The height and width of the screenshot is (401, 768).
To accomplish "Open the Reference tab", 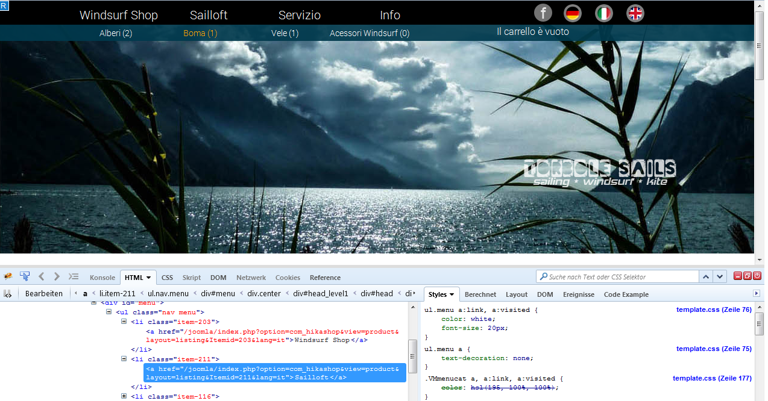I will pos(325,278).
